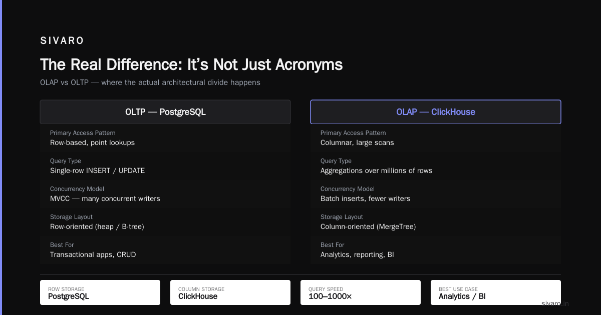The height and width of the screenshot is (315, 601).
Task: Click 'Row-based, point lookups' text
Action: (92, 142)
